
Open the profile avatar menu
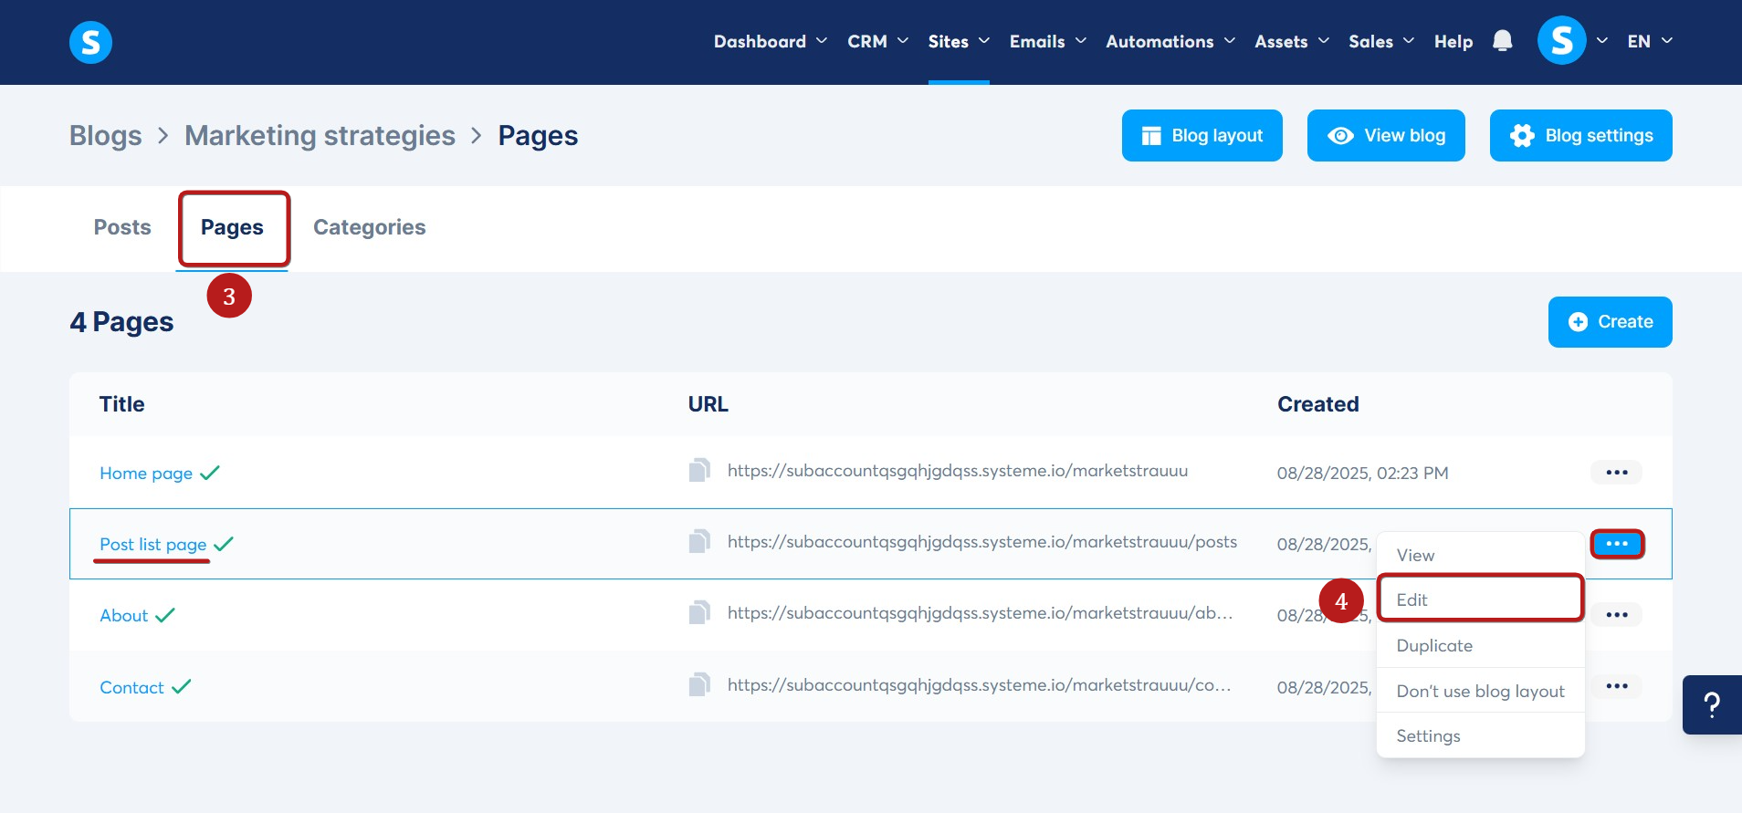[x=1561, y=41]
